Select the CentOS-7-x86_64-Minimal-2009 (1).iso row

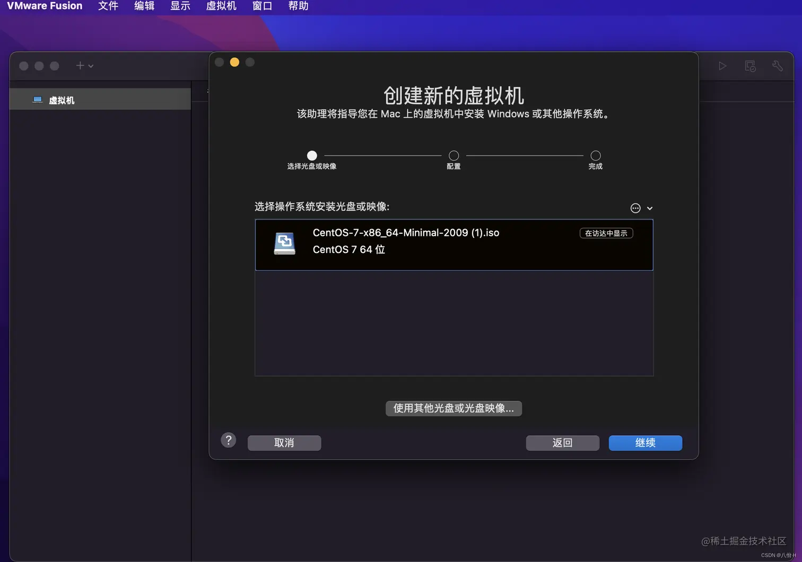pyautogui.click(x=454, y=245)
